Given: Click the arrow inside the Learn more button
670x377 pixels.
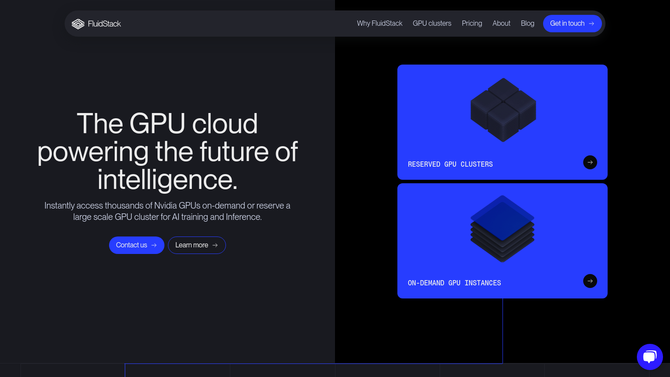Looking at the screenshot, I should tap(216, 245).
